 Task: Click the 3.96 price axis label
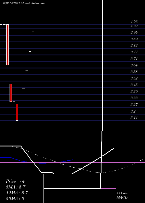134,32
